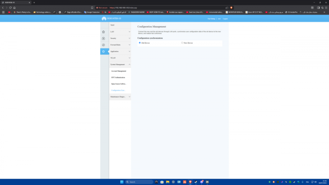Open the gear-shaped advanced settings sidebar icon
The height and width of the screenshot is (185, 329).
(104, 52)
